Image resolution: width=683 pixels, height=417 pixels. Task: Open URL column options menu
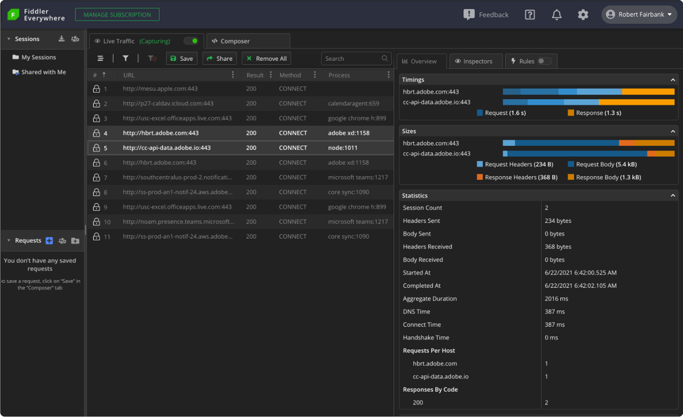[233, 75]
